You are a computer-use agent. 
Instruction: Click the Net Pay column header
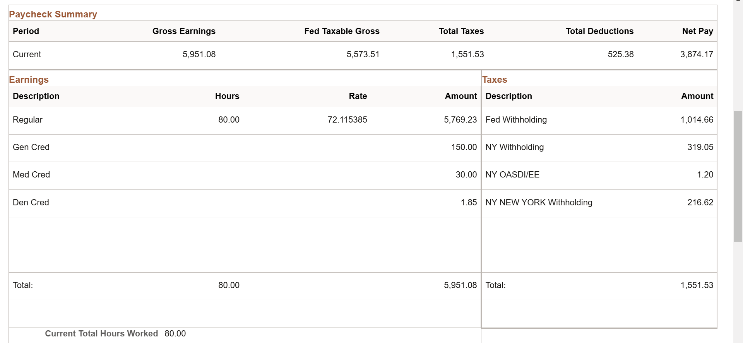click(x=698, y=31)
